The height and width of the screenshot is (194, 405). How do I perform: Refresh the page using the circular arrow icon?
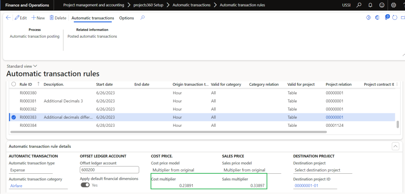point(395,18)
